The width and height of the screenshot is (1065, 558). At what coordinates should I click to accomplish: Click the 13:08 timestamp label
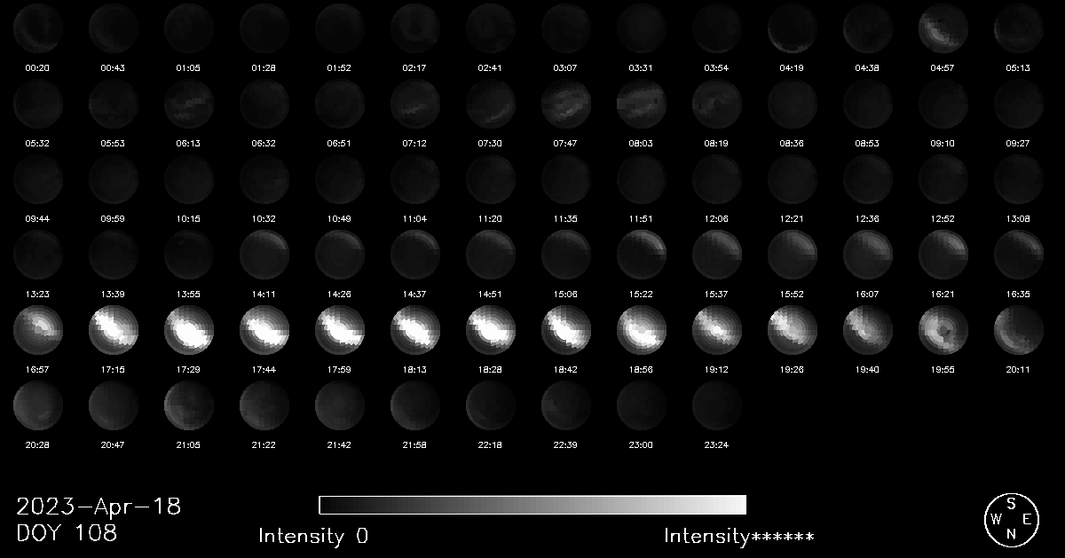tap(1018, 219)
